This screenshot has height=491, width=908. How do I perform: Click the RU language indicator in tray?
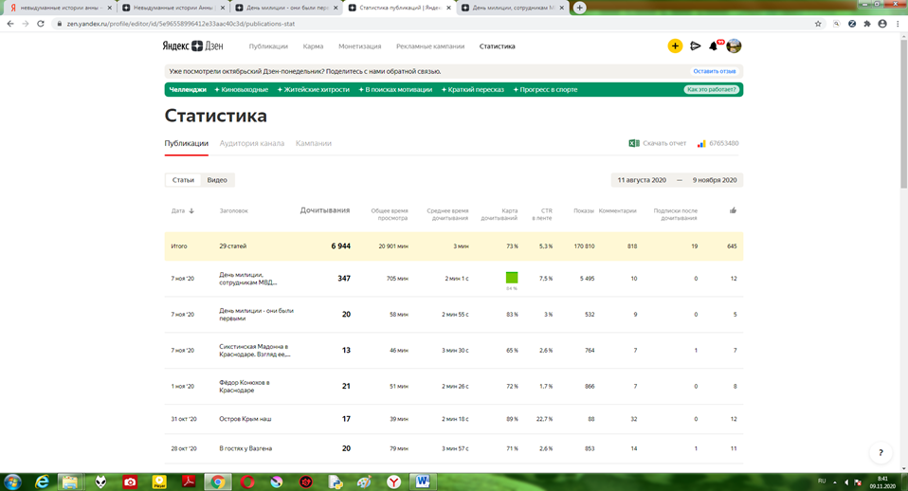[x=822, y=482]
